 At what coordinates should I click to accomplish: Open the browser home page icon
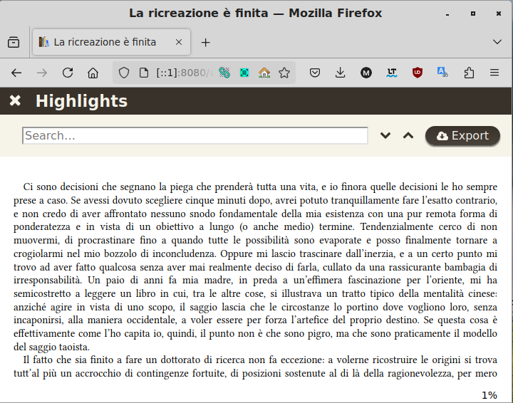point(93,73)
